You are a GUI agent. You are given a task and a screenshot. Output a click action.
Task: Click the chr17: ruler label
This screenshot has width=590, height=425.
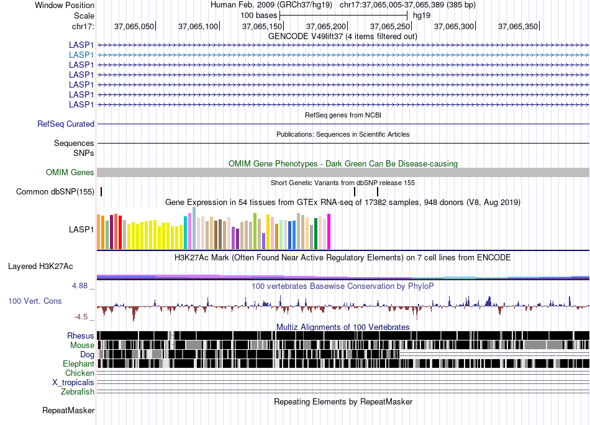tap(83, 26)
